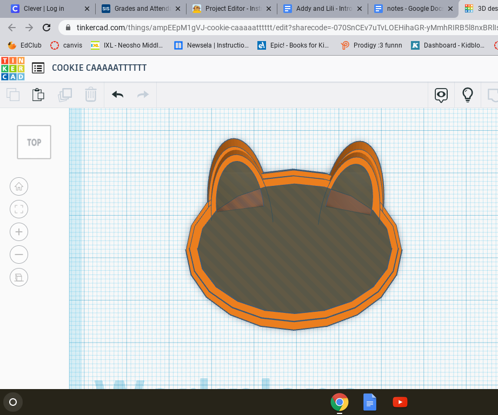Select the Copy icon in the toolbar

[12, 95]
